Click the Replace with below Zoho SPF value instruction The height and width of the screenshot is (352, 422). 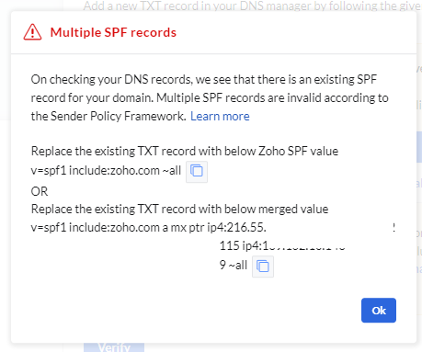pyautogui.click(x=185, y=151)
